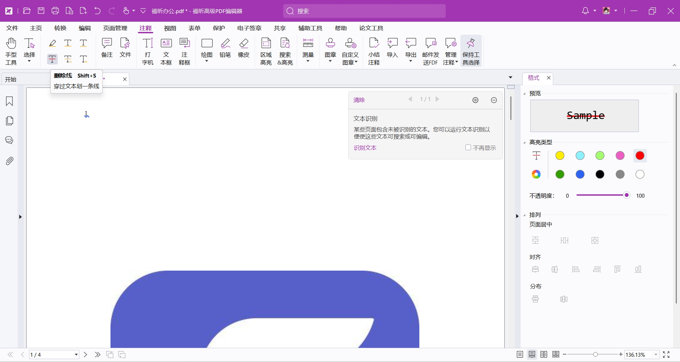Open the Bookmarks panel in left sidebar
The image size is (680, 362).
tap(10, 101)
